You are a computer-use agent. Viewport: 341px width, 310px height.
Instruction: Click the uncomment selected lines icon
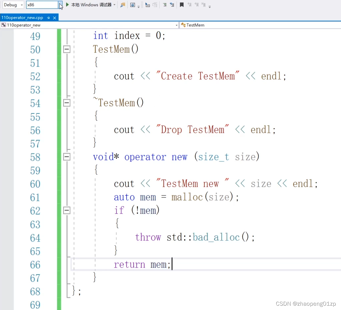172,5
